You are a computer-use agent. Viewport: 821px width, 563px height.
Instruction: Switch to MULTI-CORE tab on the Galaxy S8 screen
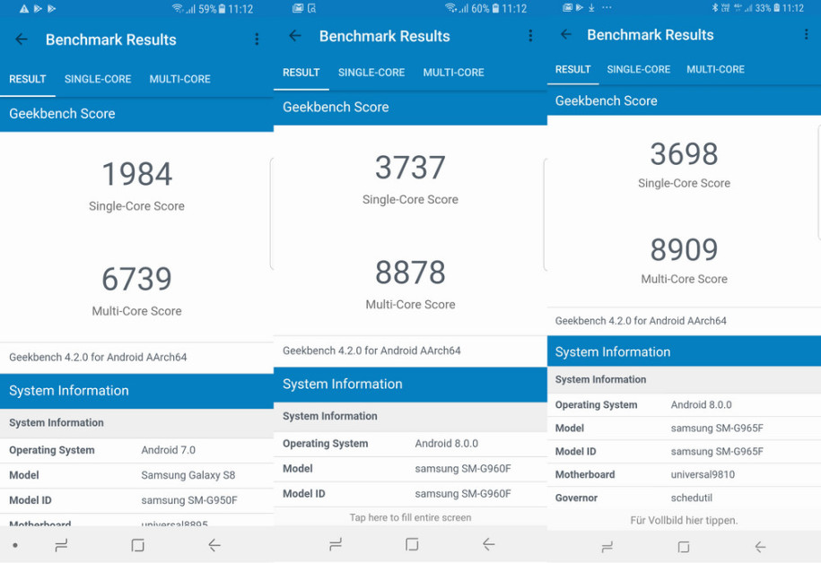180,79
